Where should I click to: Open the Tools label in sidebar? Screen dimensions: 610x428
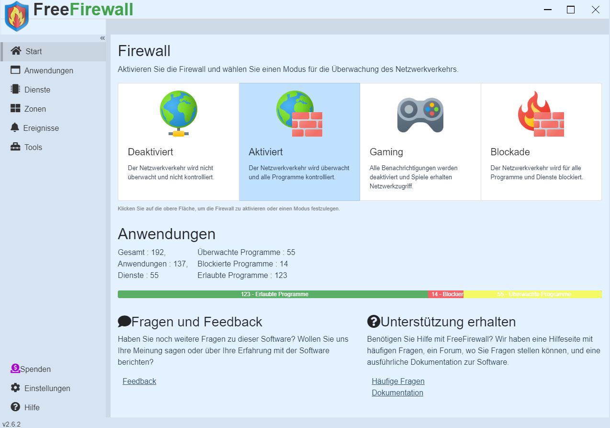point(34,147)
